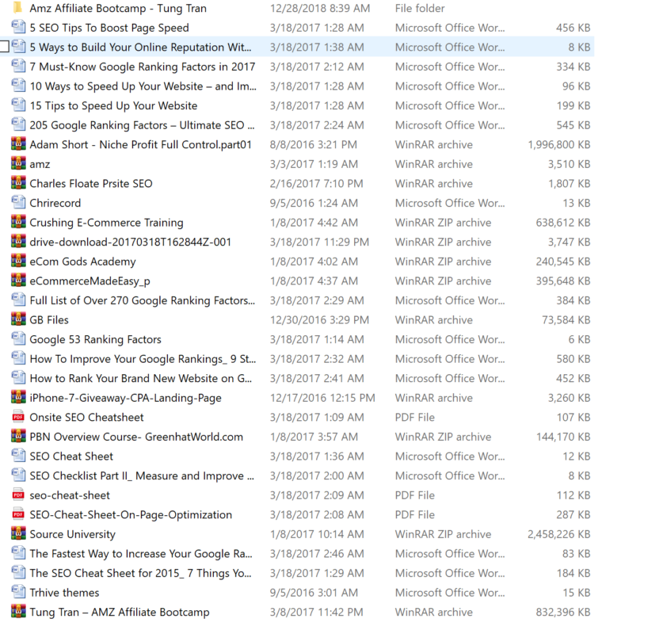
Task: Select file name SEO Cheat Sheet
Action: [71, 456]
